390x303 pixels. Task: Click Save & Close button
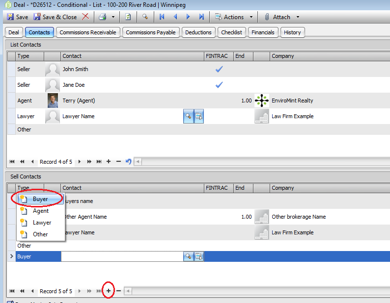(55, 17)
